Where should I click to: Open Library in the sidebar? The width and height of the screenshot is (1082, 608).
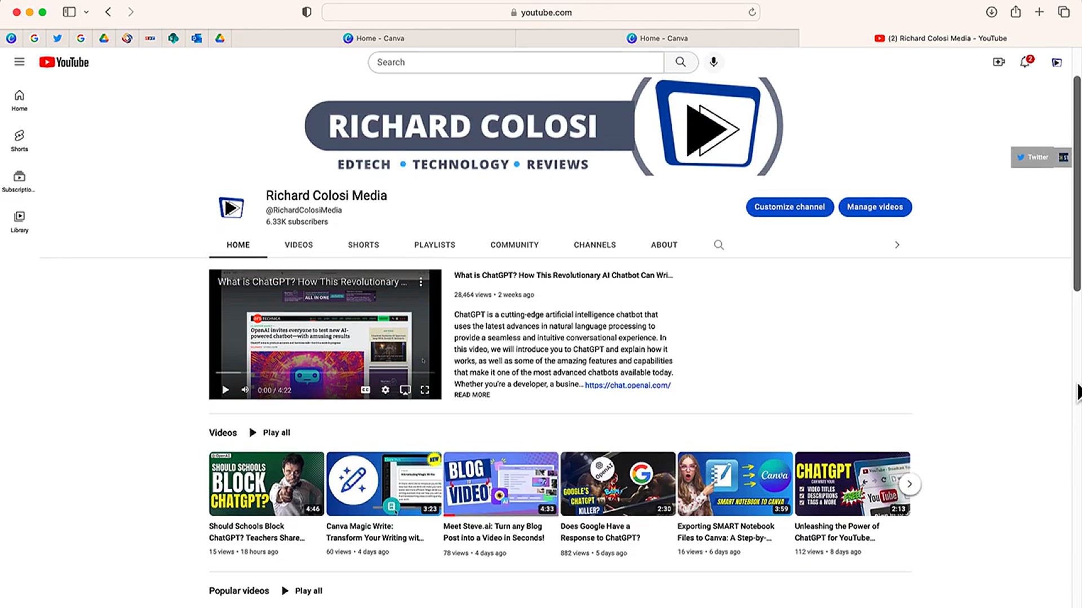pyautogui.click(x=19, y=222)
